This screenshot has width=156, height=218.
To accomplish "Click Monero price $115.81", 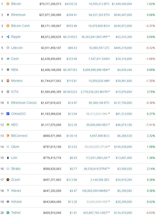I will [72, 81].
